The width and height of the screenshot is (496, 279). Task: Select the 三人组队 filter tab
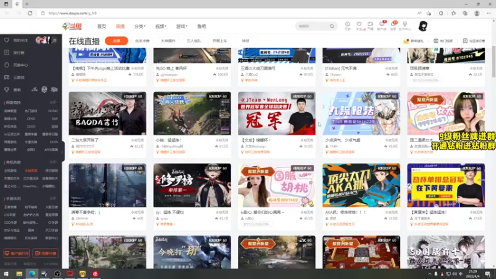pyautogui.click(x=194, y=41)
